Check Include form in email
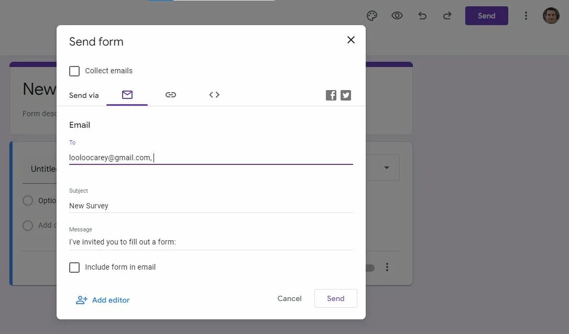Screen dimensions: 569x334 pos(74,268)
